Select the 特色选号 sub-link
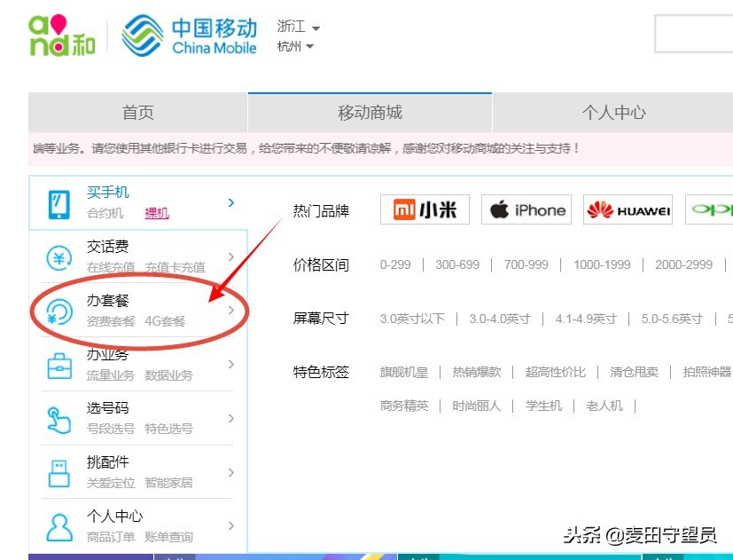Screen dimensions: 733x560 (x=168, y=429)
